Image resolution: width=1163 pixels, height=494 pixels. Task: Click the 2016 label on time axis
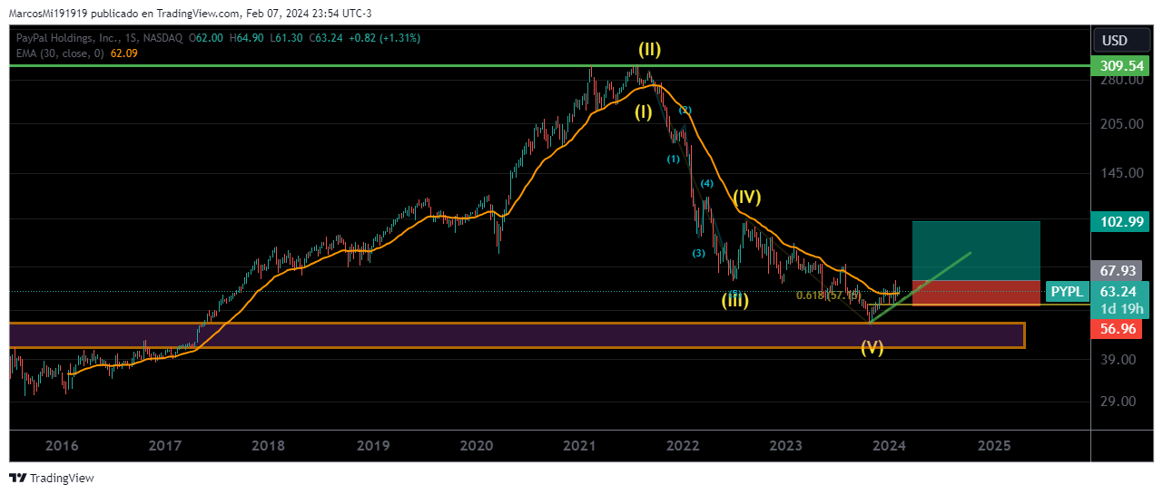pyautogui.click(x=61, y=446)
